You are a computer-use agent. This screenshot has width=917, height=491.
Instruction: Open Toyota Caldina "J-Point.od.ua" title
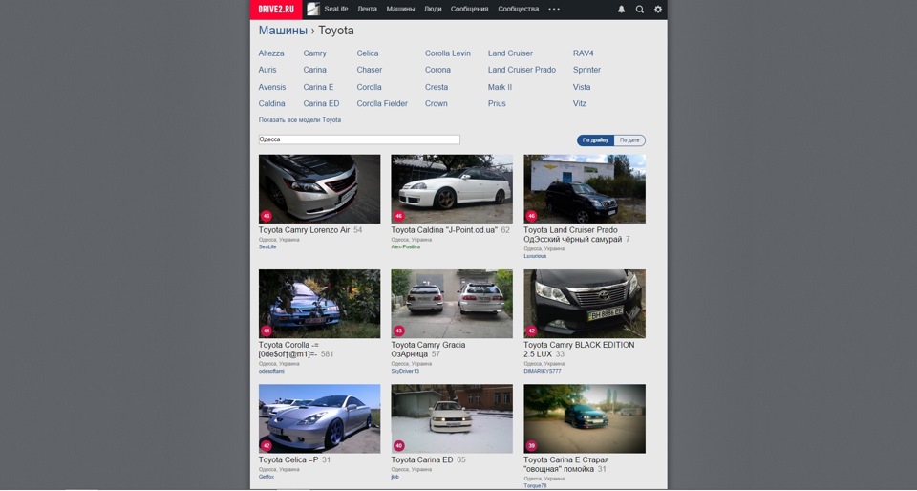point(444,230)
